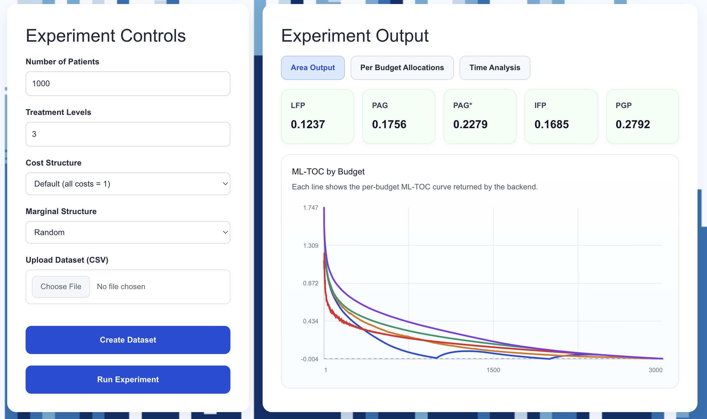Open the Cost Structure dropdown
The height and width of the screenshot is (419, 707).
click(127, 184)
